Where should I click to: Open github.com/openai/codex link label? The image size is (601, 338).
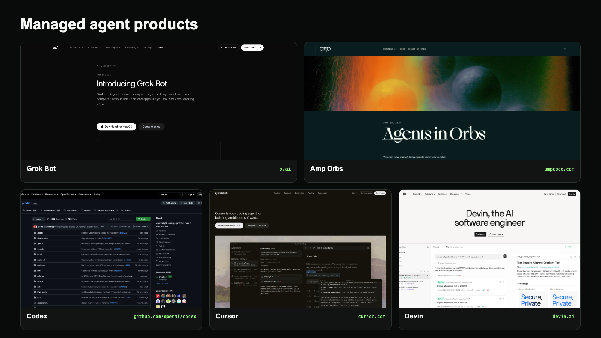(x=165, y=317)
